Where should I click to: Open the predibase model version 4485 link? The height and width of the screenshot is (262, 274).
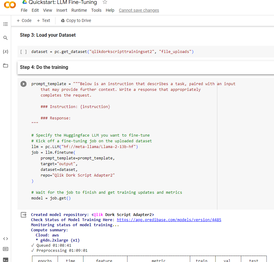[169, 220]
